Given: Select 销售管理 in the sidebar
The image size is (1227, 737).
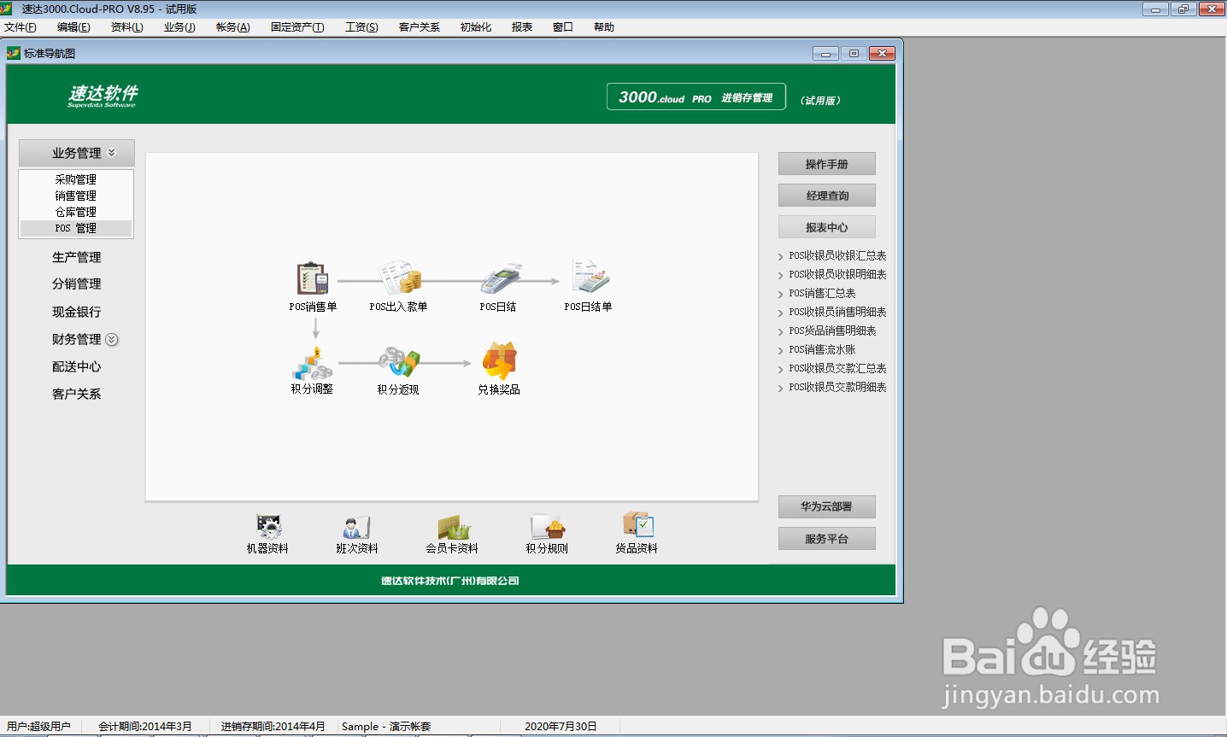Looking at the screenshot, I should pyautogui.click(x=76, y=196).
